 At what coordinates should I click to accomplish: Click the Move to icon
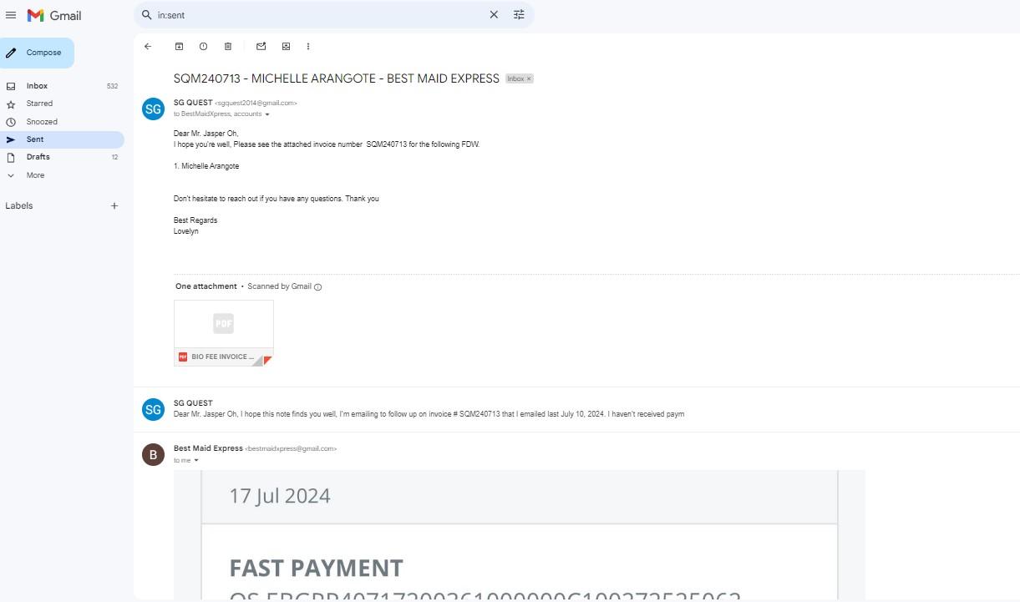pyautogui.click(x=286, y=47)
